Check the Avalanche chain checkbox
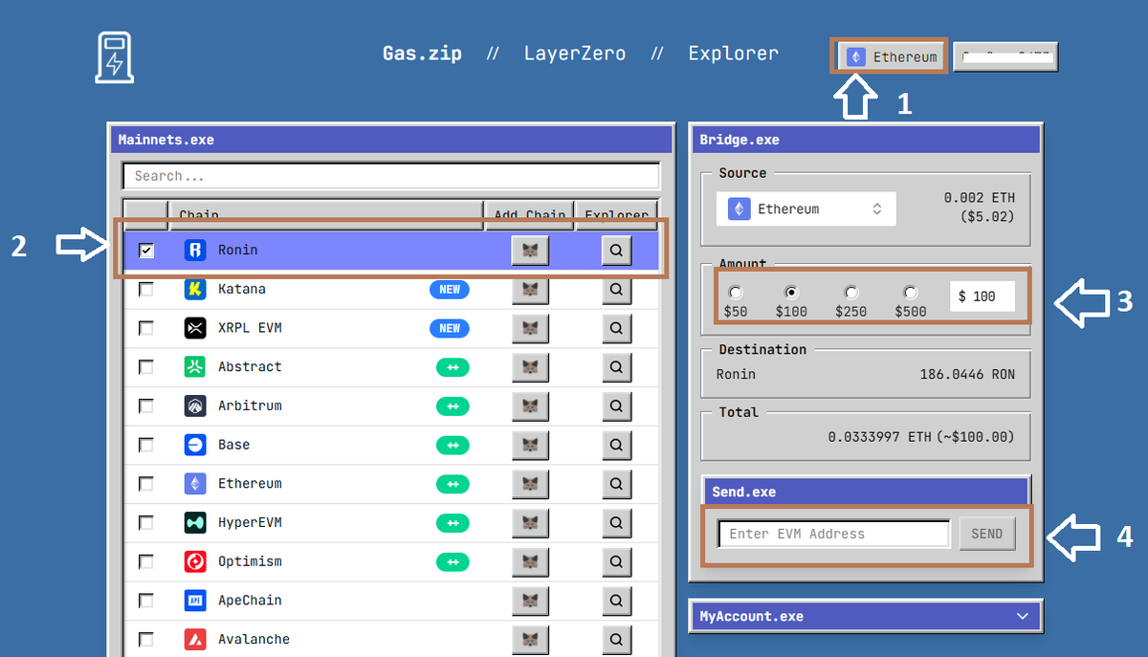 pos(146,639)
